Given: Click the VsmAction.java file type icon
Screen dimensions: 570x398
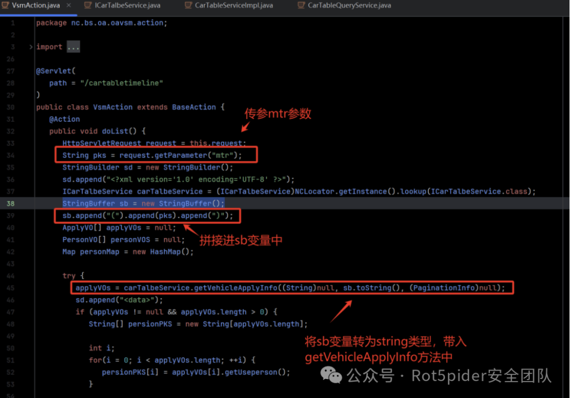Looking at the screenshot, I should click(5, 5).
